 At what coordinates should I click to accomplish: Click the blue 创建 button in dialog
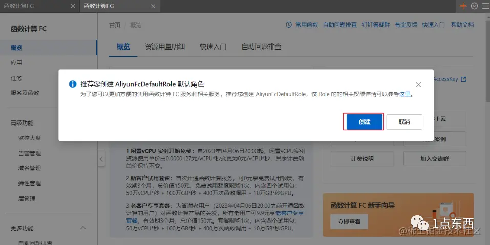point(365,122)
